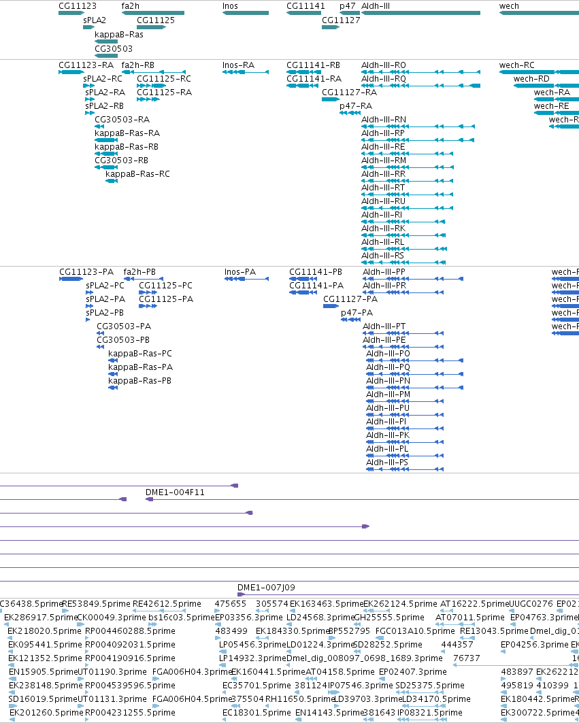Screen dimensions: 579x723
Task: Click the DME1-004F11 clone feature
Action: click(x=362, y=499)
